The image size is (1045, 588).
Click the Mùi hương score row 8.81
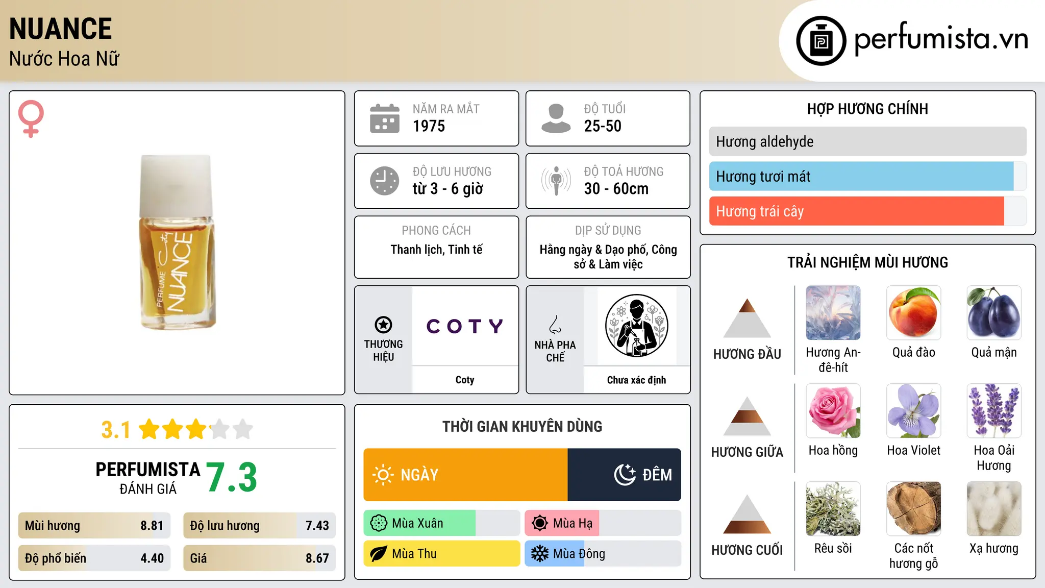(94, 526)
